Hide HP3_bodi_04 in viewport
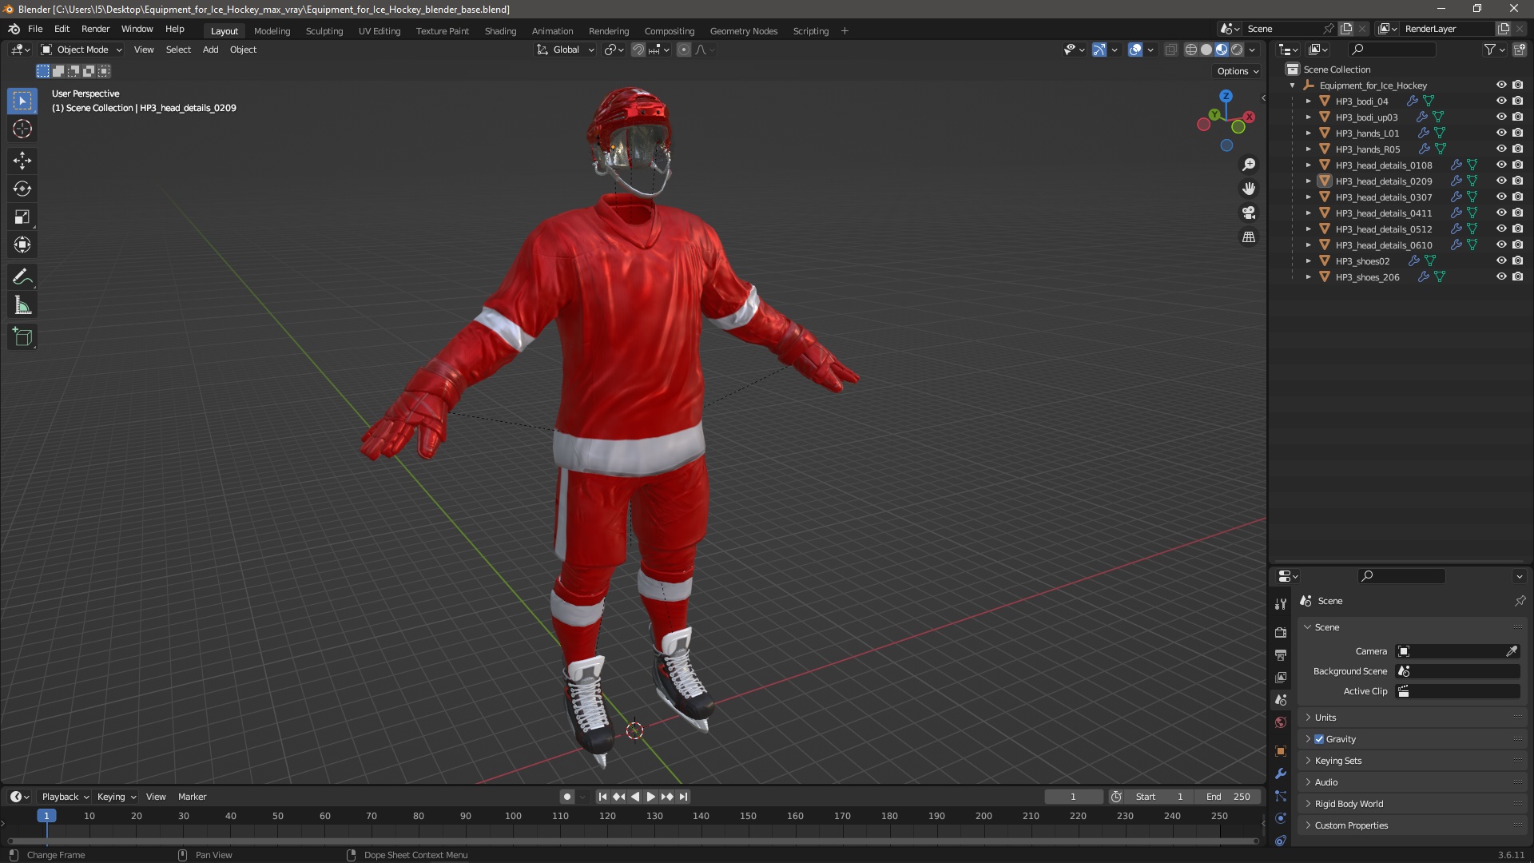1534x863 pixels. click(1501, 101)
